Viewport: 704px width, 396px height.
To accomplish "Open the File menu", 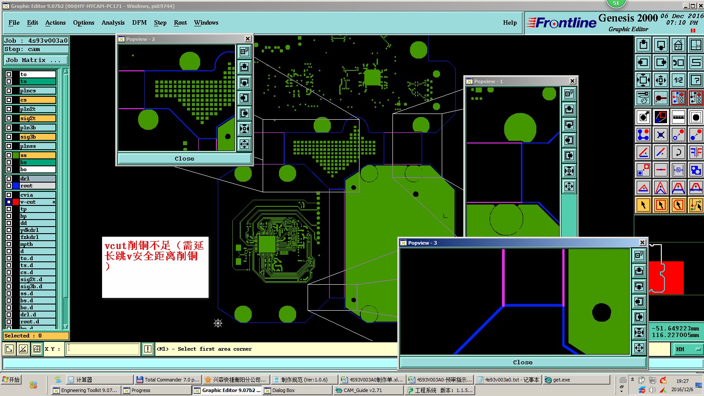I will [14, 23].
